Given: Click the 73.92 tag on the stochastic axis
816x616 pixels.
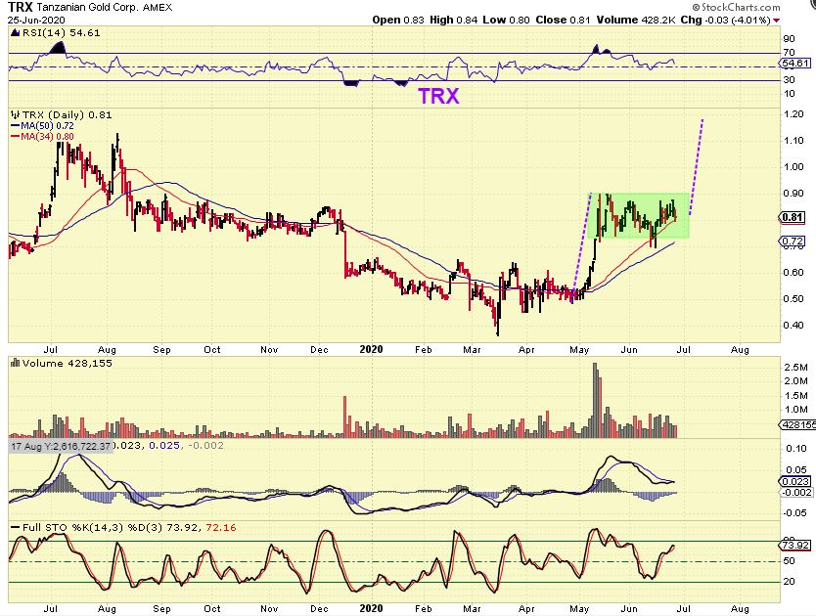Looking at the screenshot, I should point(795,546).
